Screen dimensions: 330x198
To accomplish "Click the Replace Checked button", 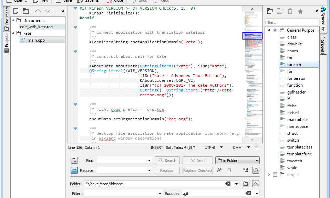I will click(197, 170).
